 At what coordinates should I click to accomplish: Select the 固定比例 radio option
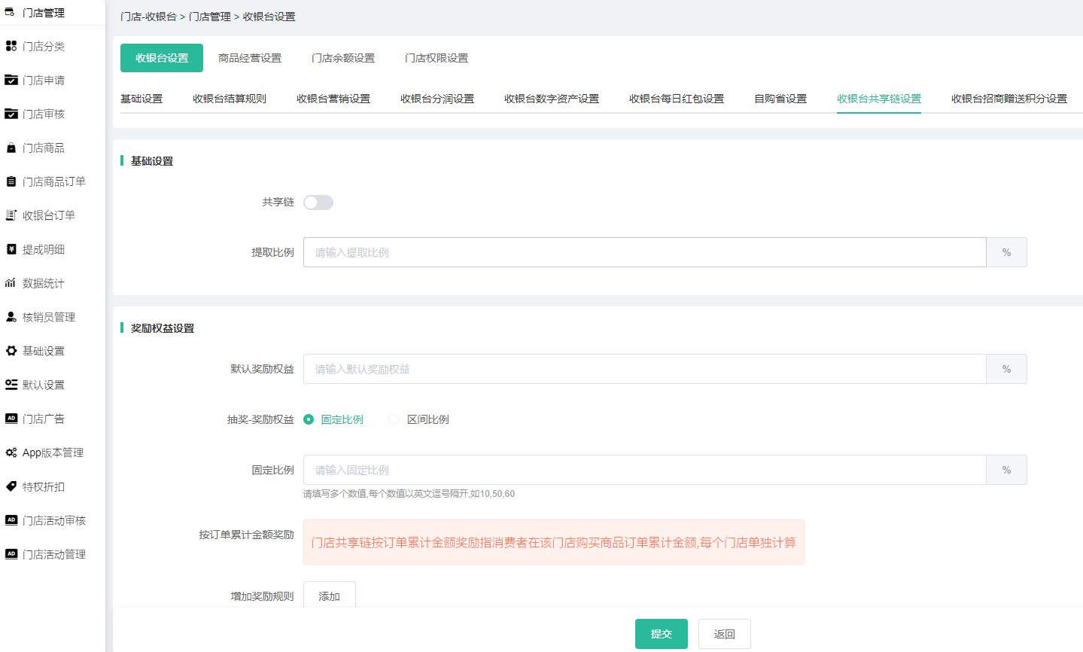(309, 419)
